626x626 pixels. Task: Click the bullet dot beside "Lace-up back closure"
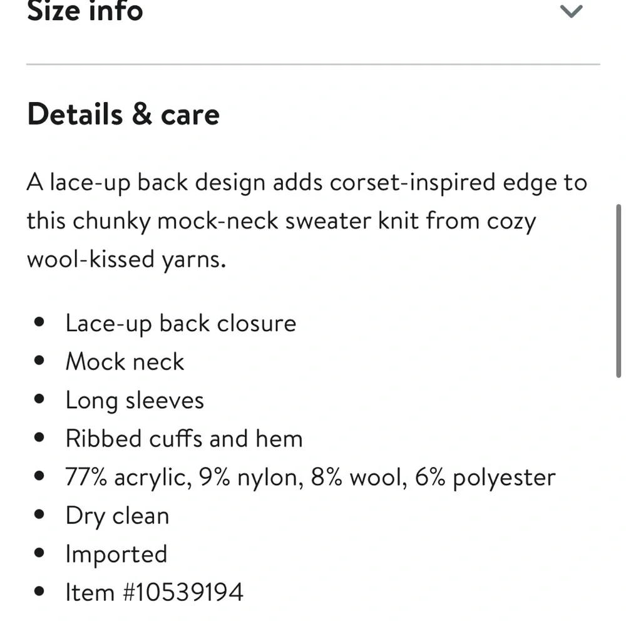pos(41,324)
